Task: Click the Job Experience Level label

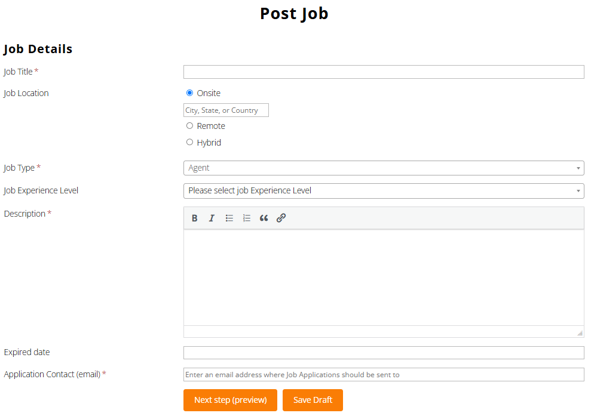Action: pos(41,190)
